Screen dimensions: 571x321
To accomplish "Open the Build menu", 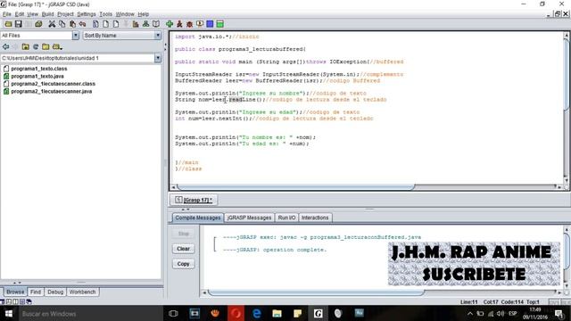I will (x=47, y=14).
